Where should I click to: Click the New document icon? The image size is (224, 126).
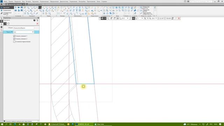click(16, 7)
